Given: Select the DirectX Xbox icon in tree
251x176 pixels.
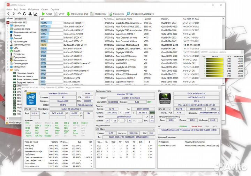Looking at the screenshot, I should (11, 51).
